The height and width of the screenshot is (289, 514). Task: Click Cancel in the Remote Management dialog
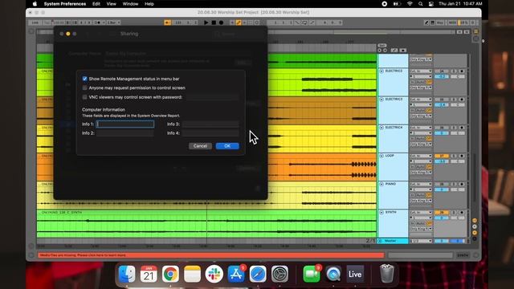tap(200, 146)
